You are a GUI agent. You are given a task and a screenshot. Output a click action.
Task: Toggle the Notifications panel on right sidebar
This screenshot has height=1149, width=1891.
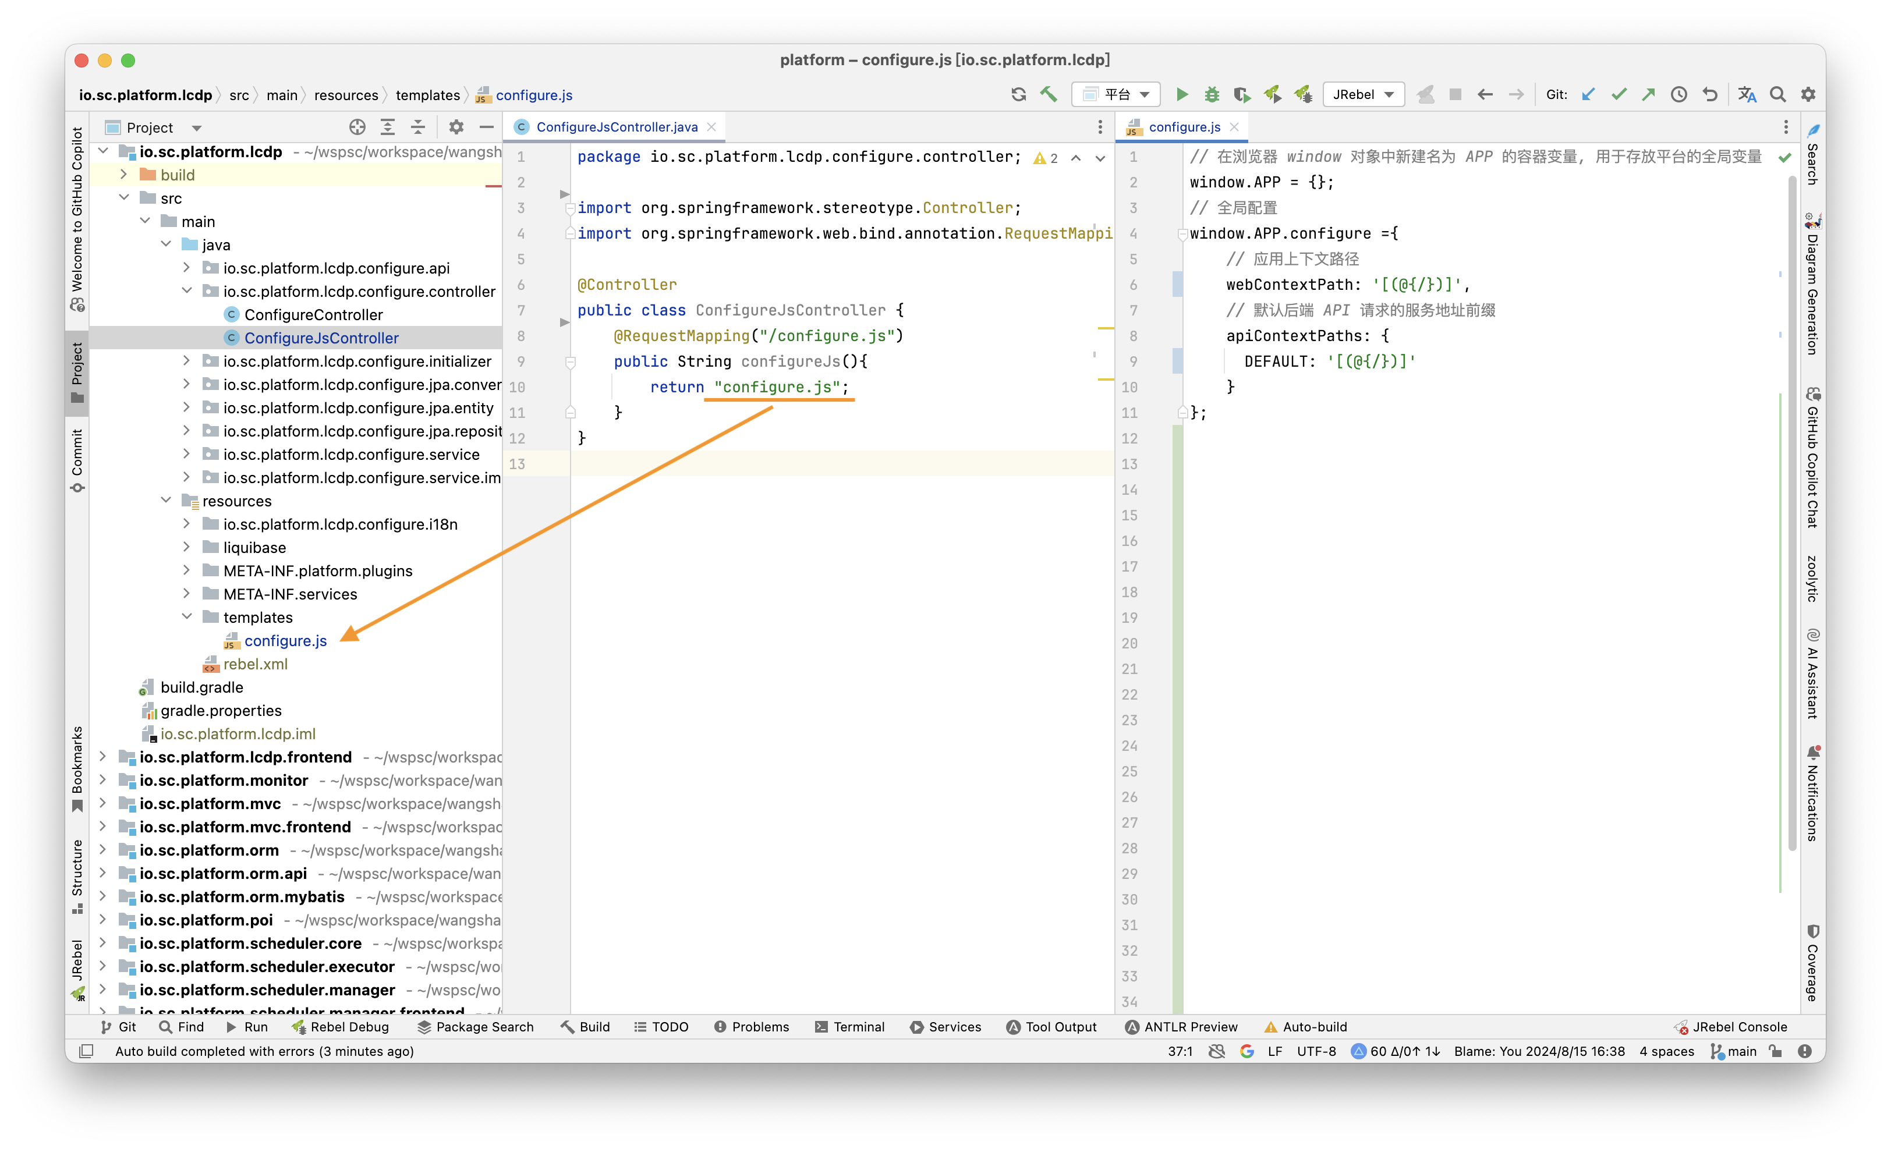(1812, 794)
